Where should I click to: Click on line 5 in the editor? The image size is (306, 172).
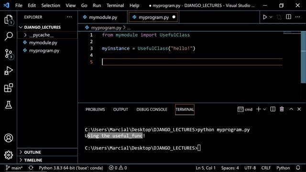(192, 62)
